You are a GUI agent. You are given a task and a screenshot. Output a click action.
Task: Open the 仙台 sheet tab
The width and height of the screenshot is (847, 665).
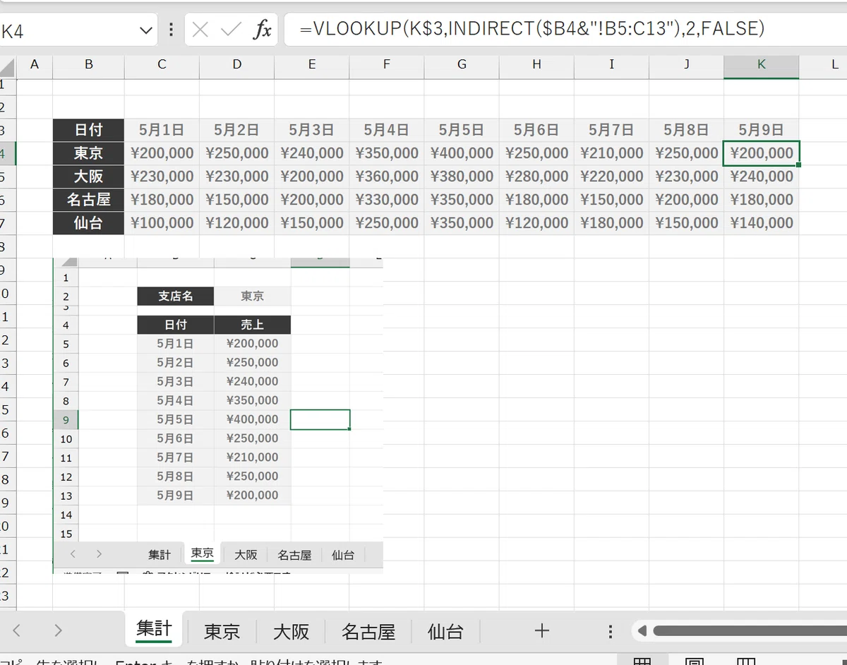click(445, 631)
